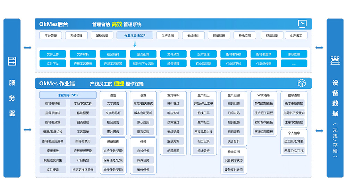Click 语言切换

pos(143,131)
